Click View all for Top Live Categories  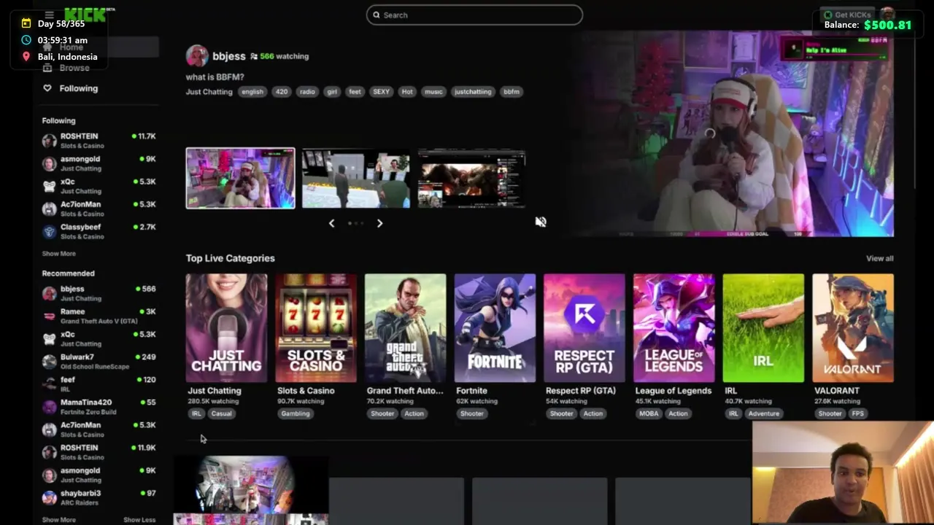879,258
